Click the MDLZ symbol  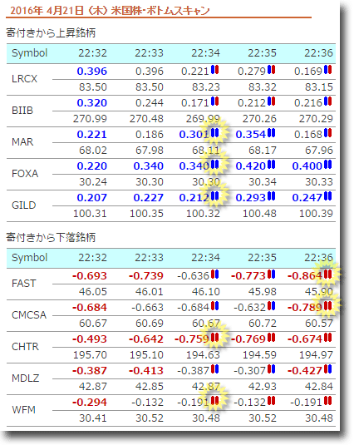click(x=25, y=378)
